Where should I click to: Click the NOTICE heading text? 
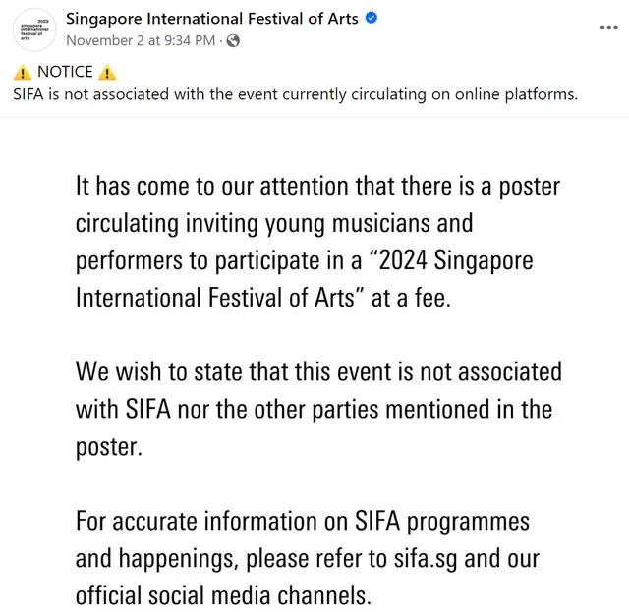(65, 72)
